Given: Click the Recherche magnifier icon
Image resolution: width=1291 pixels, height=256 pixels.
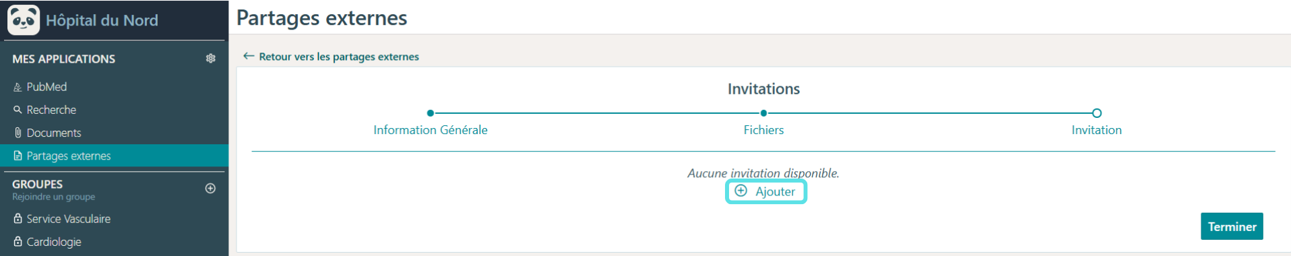Looking at the screenshot, I should pos(18,109).
